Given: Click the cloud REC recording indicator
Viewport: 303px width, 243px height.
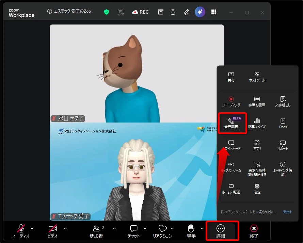Looking at the screenshot, I should coord(141,12).
